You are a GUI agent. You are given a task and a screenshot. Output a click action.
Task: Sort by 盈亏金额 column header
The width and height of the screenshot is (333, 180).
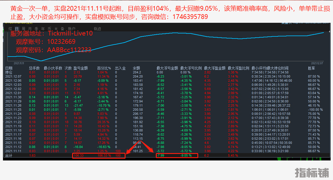(x=81, y=68)
